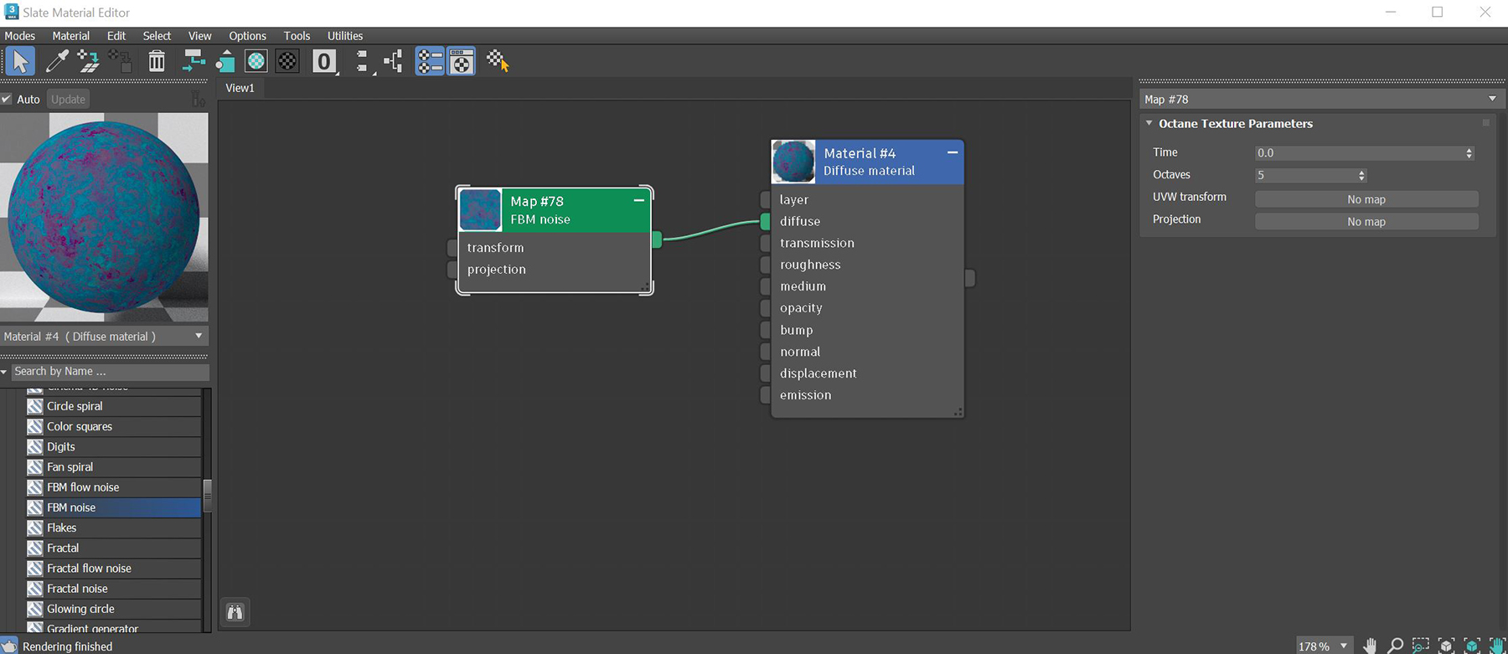Toggle the Auto preview checkbox
1508x654 pixels.
(x=7, y=99)
